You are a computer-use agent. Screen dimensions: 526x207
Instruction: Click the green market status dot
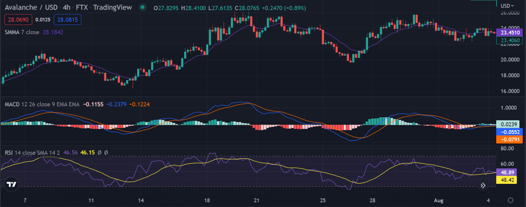tap(142, 8)
